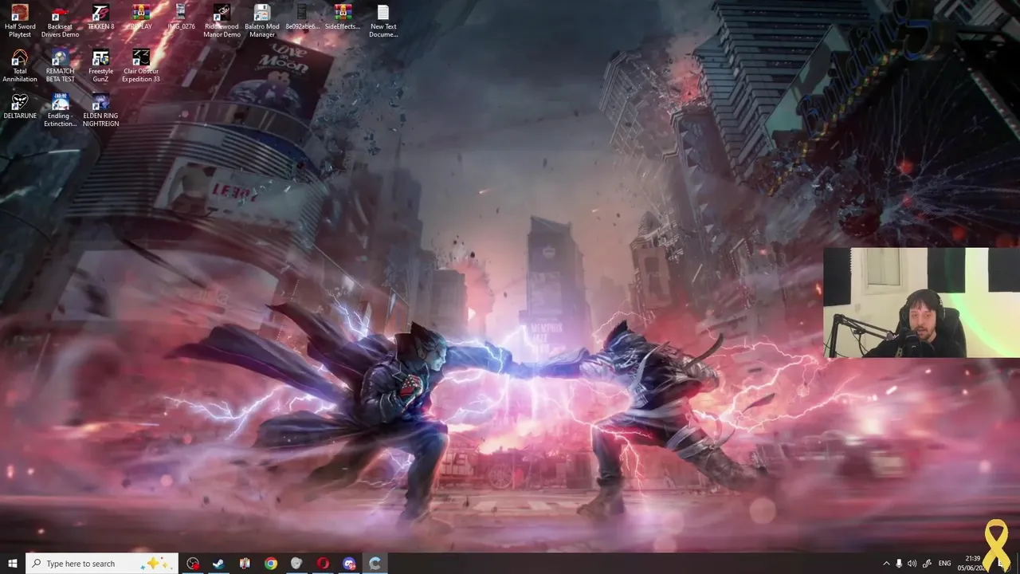The height and width of the screenshot is (574, 1020).
Task: Select the REMATCH BETA TEST shortcut
Action: point(61,65)
